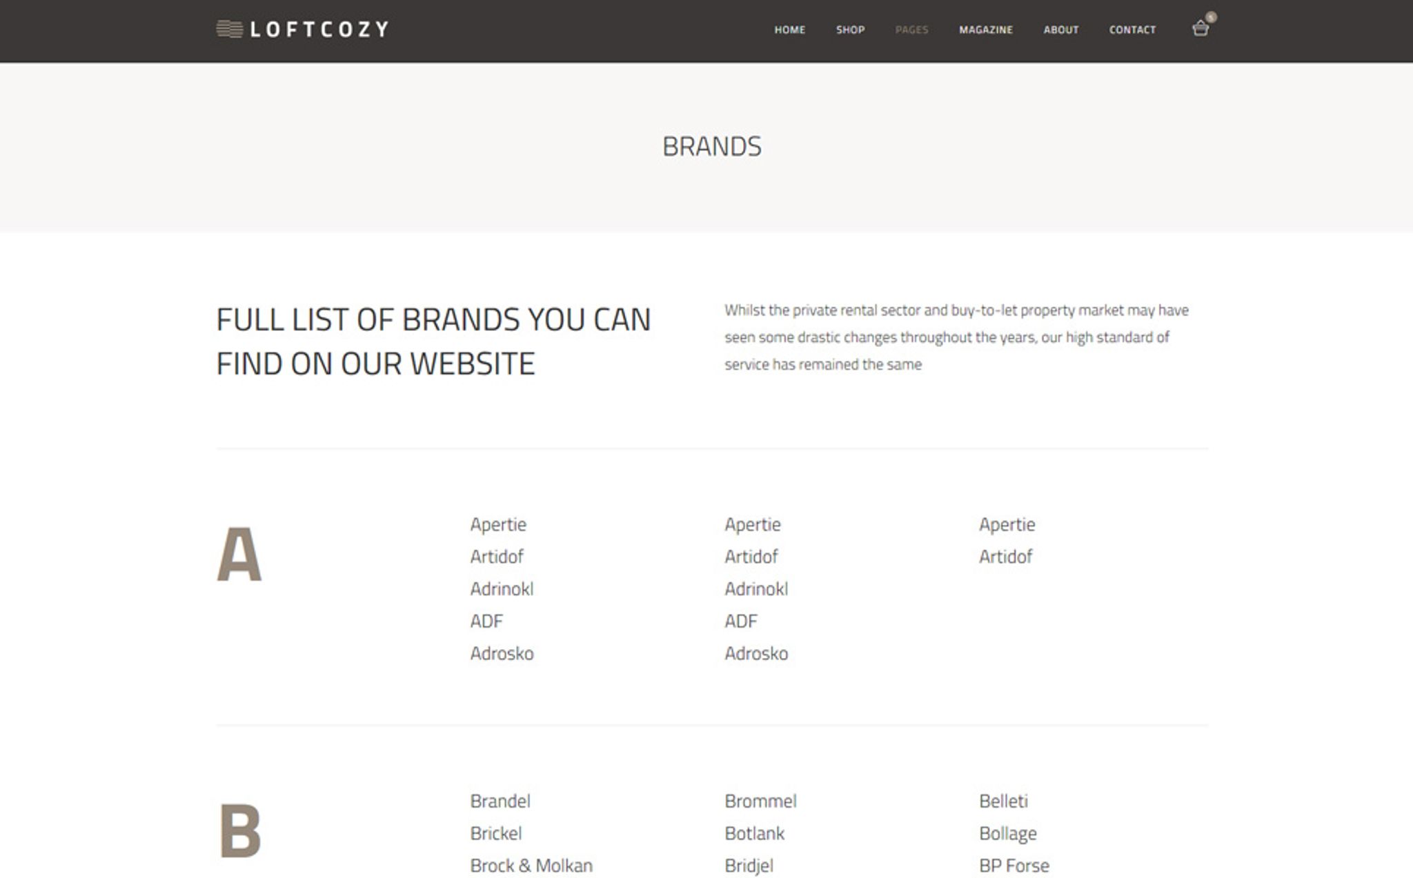Viewport: 1413px width, 878px height.
Task: Select the Pages menu item
Action: (911, 30)
